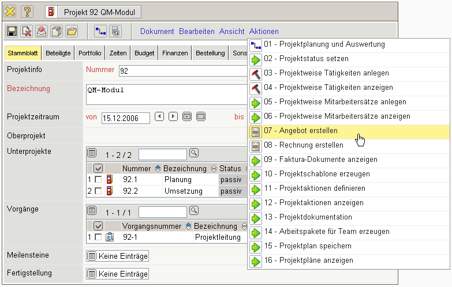The height and width of the screenshot is (287, 452).
Task: Click the project planning diagram toolbar icon
Action: 100,32
